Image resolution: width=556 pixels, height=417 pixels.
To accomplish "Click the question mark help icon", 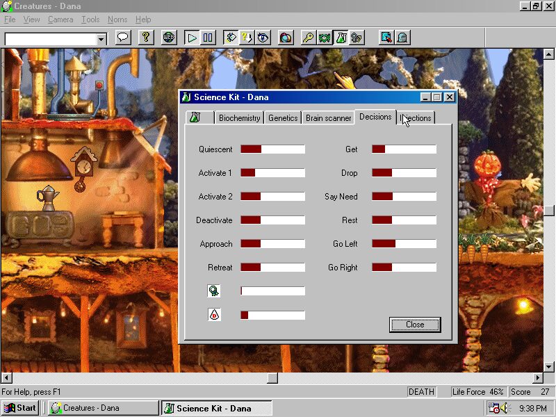I will click(x=145, y=38).
